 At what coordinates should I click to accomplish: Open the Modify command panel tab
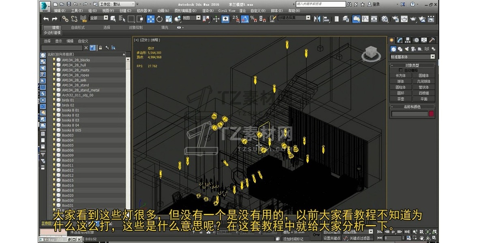coord(400,40)
